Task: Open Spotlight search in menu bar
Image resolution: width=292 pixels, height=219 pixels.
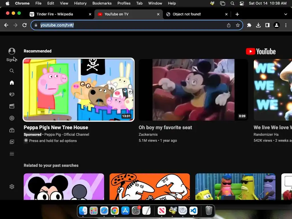Action: (x=232, y=3)
